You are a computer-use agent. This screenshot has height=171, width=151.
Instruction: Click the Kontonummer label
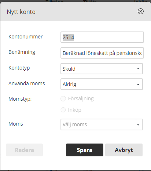tap(25, 37)
